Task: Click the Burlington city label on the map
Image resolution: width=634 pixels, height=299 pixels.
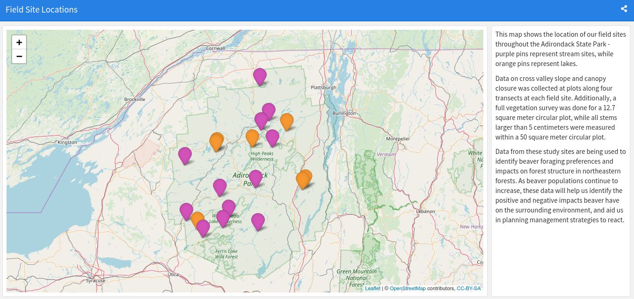Action: 344,113
